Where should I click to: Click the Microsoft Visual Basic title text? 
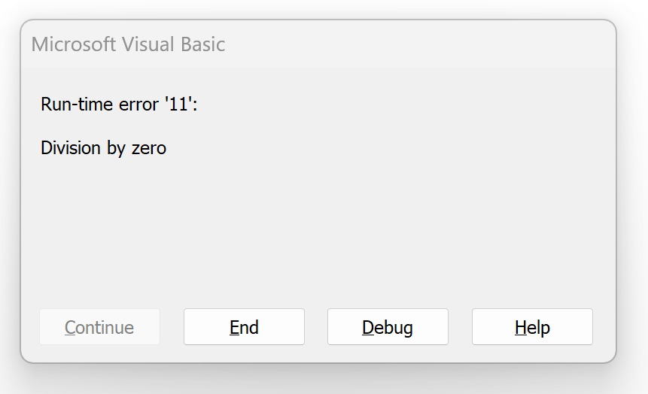[x=128, y=44]
